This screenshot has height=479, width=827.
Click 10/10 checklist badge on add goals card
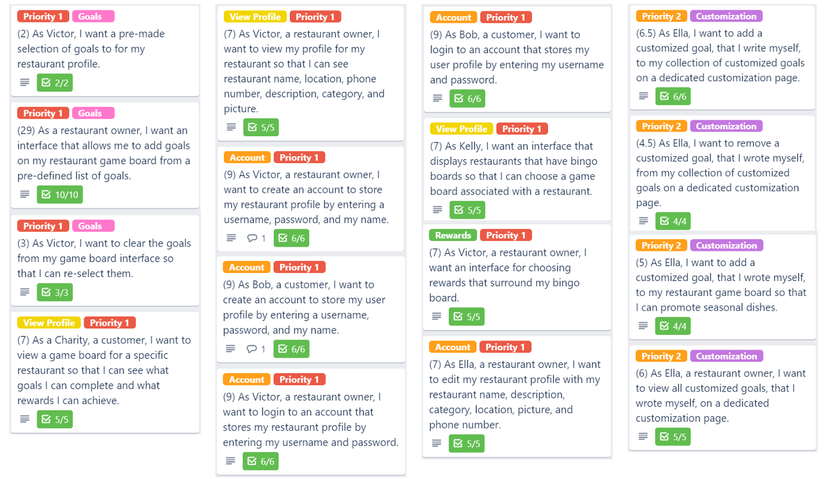tap(60, 195)
